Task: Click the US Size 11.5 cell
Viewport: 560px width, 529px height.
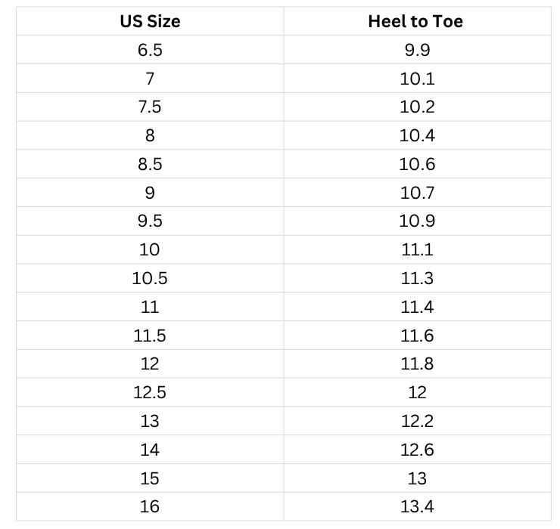Action: 150,335
